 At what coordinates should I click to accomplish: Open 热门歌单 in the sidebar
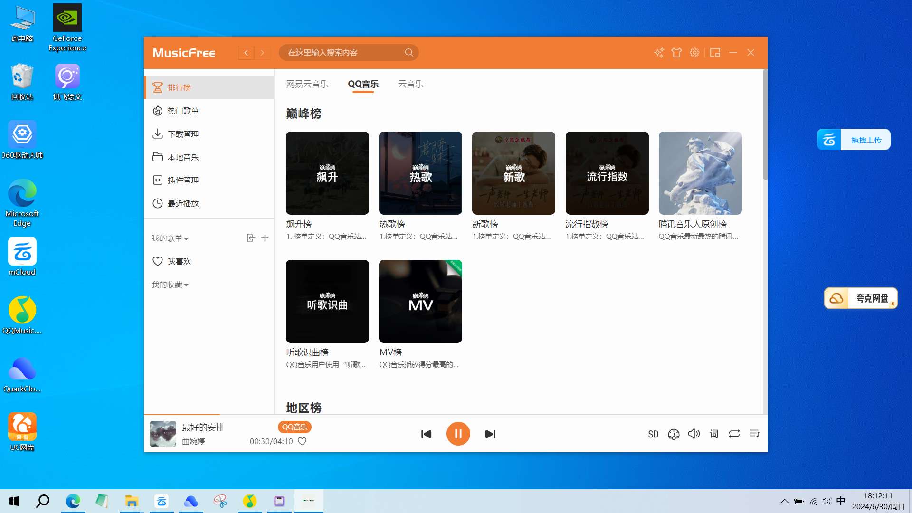coord(183,111)
